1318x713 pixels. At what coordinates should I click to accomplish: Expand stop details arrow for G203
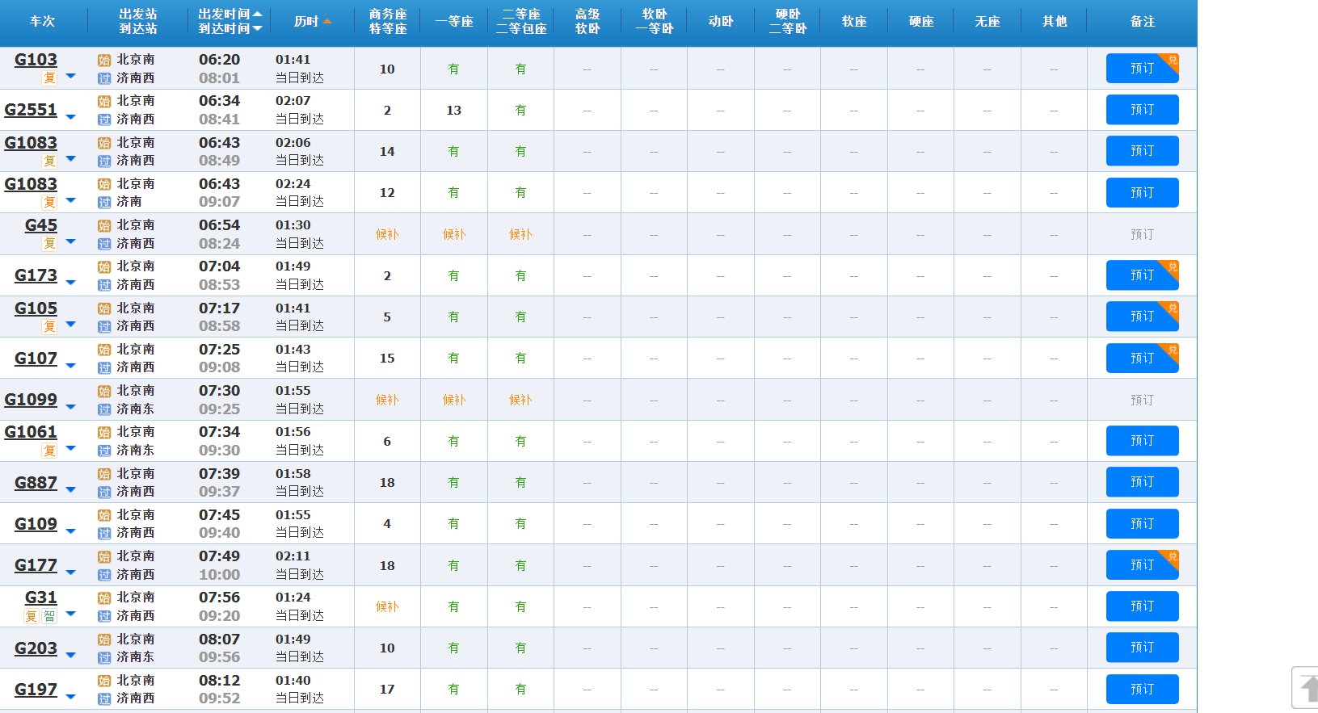pos(70,656)
